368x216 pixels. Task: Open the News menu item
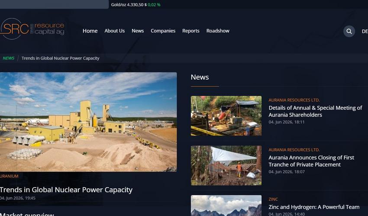click(x=138, y=31)
